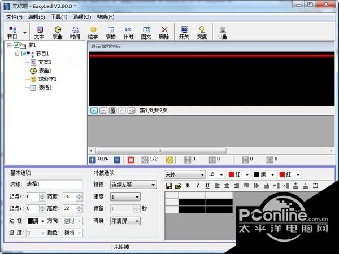Align table text right
Image resolution: width=339 pixels, height=254 pixels.
click(x=237, y=186)
